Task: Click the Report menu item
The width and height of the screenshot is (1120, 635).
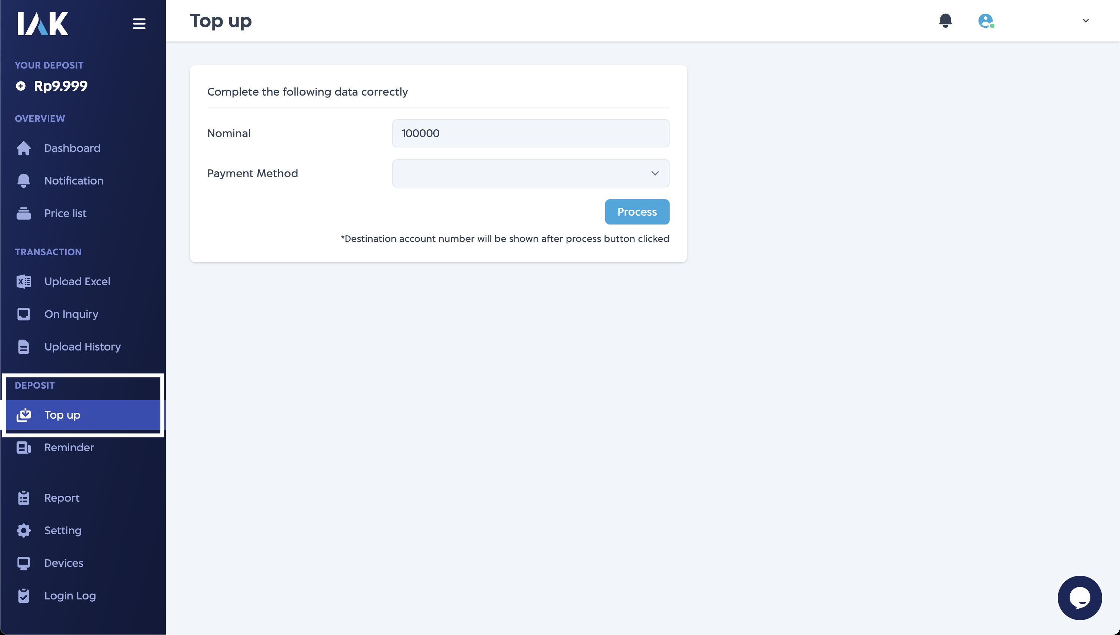Action: pos(61,497)
